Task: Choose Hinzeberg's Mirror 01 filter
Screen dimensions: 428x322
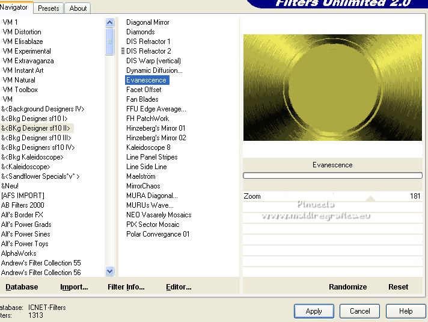Action: [156, 128]
